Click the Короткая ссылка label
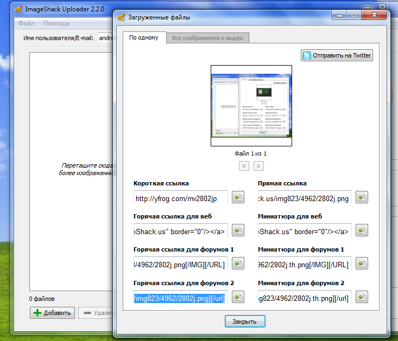 (161, 183)
